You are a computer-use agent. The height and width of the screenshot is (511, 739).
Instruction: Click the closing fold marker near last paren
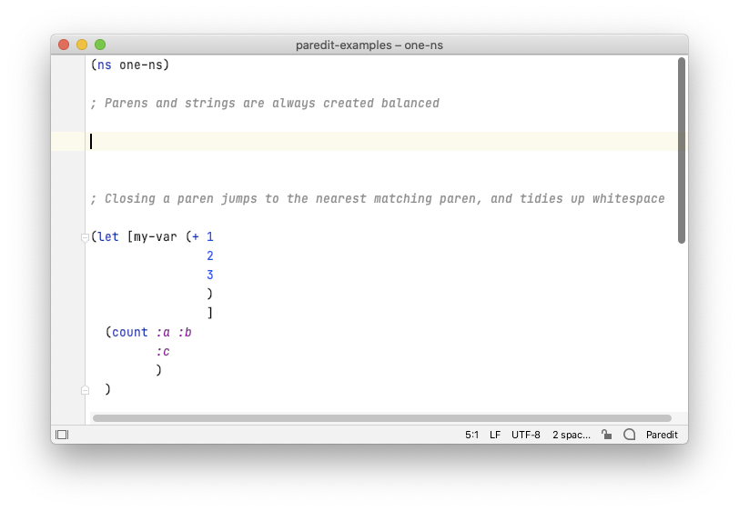coord(85,390)
